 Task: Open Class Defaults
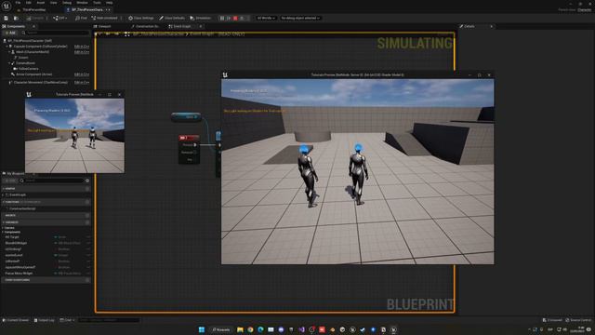[x=172, y=18]
